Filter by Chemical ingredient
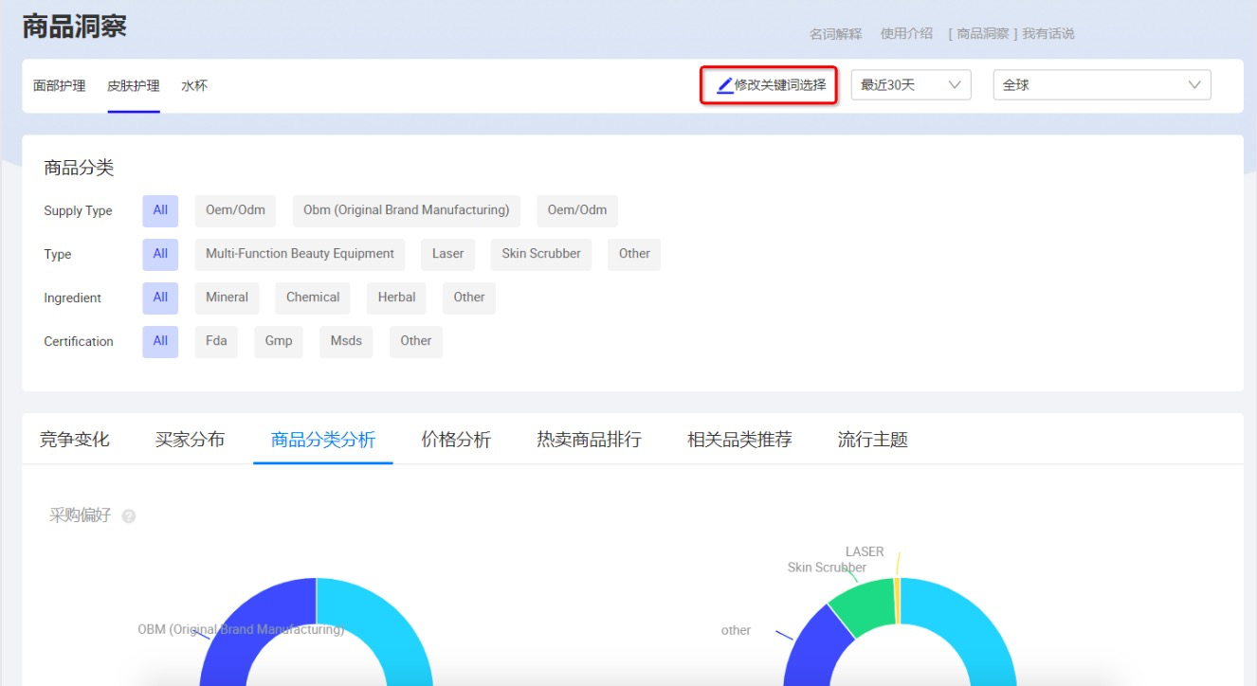The height and width of the screenshot is (686, 1257). tap(313, 298)
